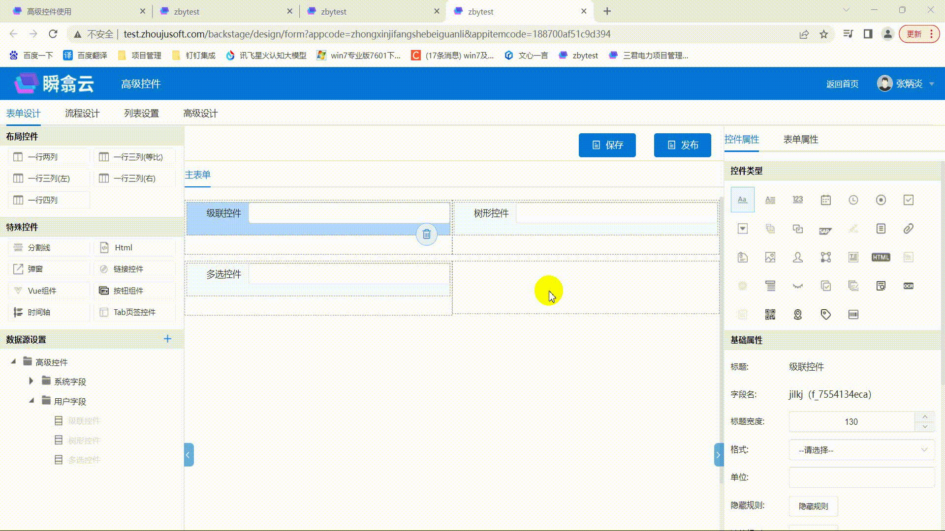Increase 标题宽度 with up stepper arrow
The width and height of the screenshot is (945, 531).
(x=925, y=416)
